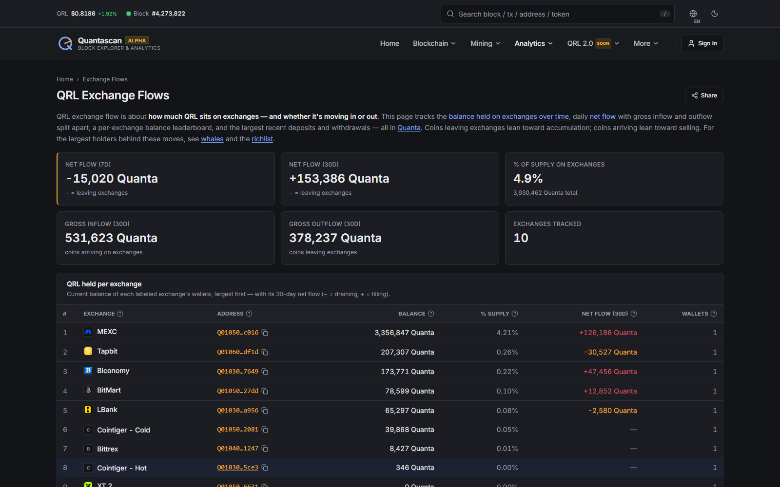780x487 pixels.
Task: Click the Sign in button
Action: point(702,43)
